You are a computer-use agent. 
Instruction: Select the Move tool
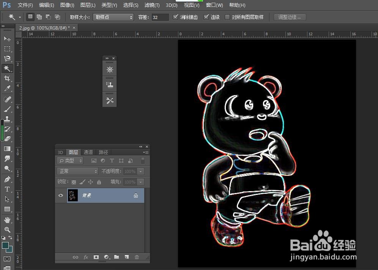click(x=7, y=39)
